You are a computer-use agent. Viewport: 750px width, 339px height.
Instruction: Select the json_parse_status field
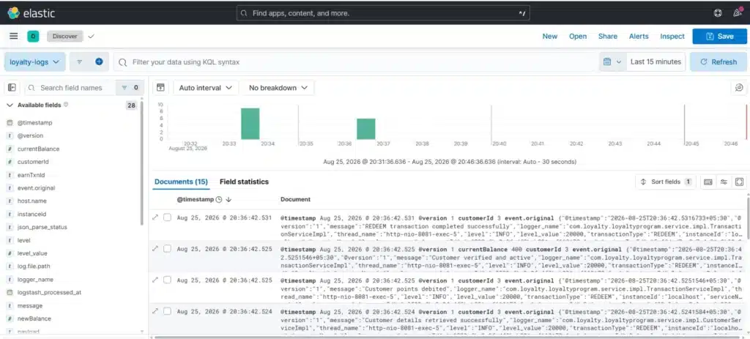(42, 227)
